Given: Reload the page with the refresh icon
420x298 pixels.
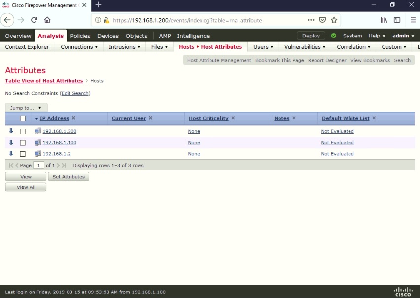Looking at the screenshot, I should tap(34, 20).
